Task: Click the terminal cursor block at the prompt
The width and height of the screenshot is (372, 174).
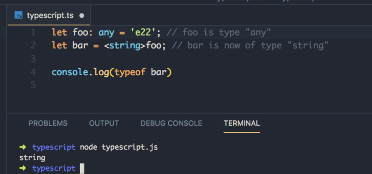Action: click(x=82, y=169)
